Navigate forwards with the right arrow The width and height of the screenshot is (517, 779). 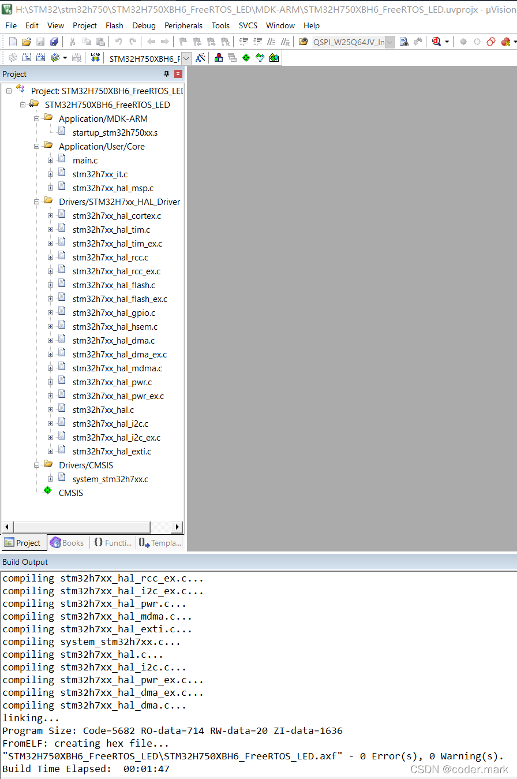165,42
